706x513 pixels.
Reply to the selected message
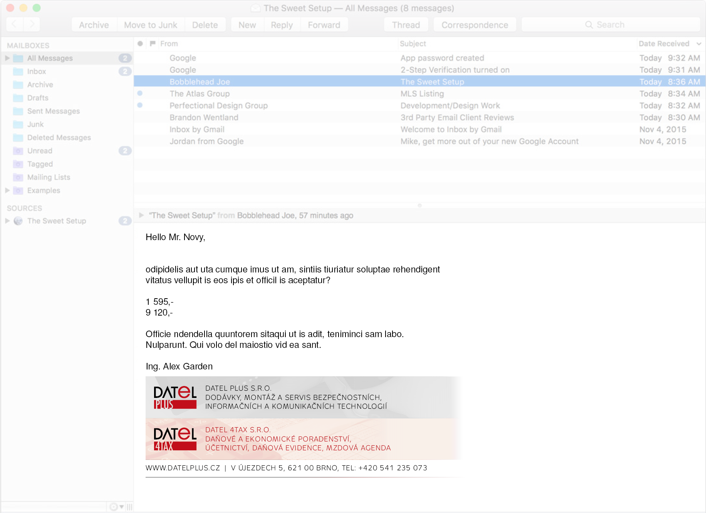click(x=282, y=25)
